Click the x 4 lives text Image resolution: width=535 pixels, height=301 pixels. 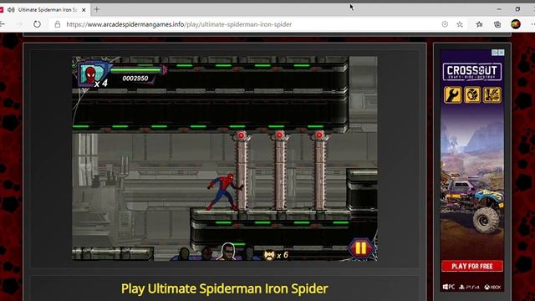coord(101,83)
